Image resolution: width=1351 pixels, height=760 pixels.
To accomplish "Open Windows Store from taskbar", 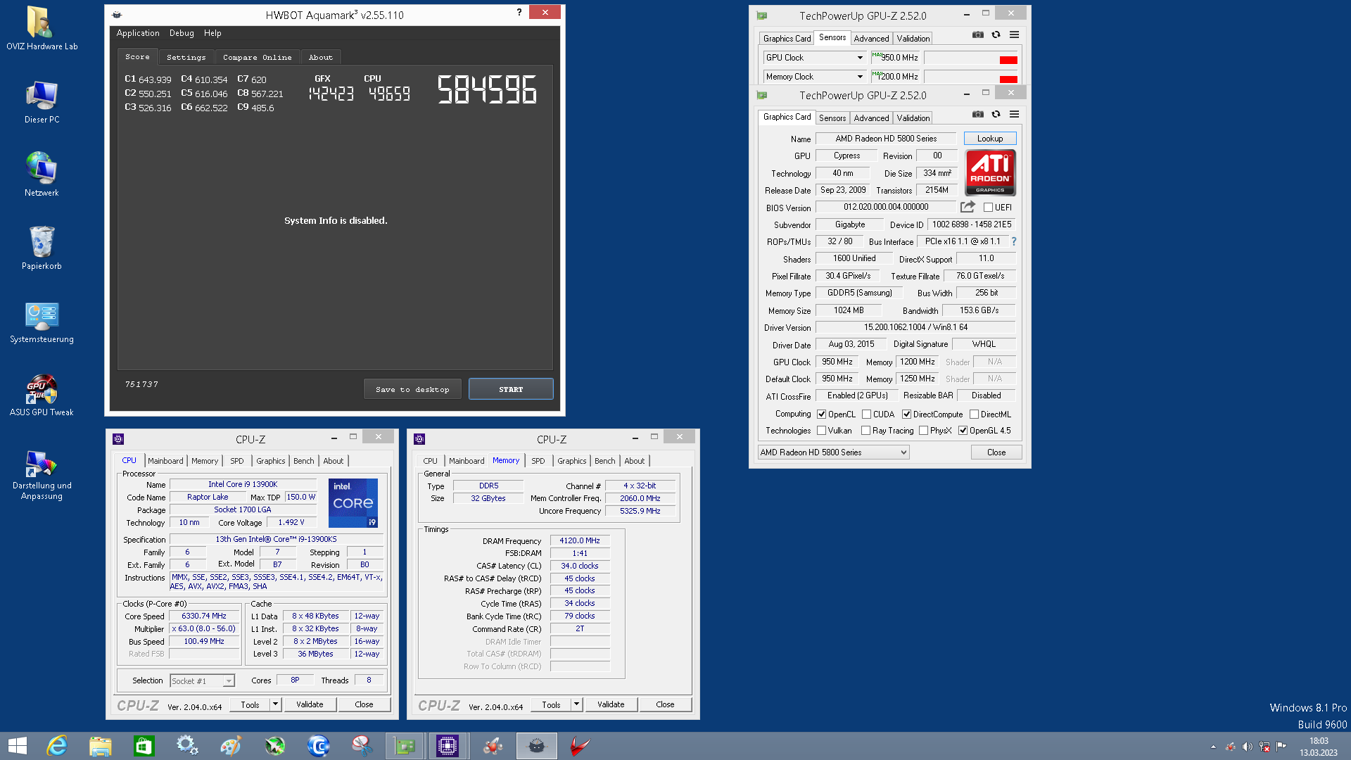I will [144, 746].
